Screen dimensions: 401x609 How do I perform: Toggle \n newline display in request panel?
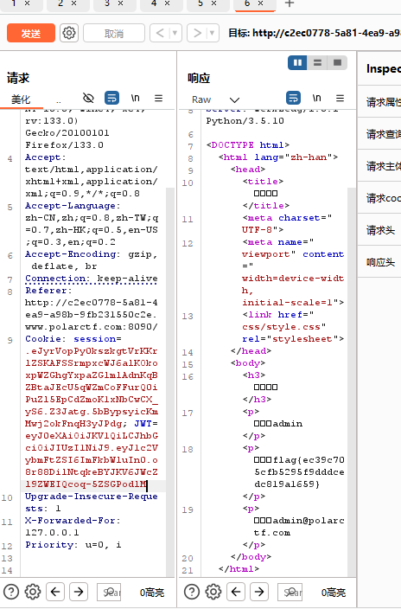tap(135, 99)
